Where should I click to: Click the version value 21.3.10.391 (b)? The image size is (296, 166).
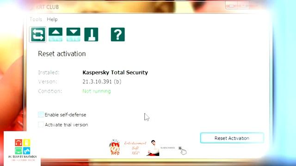coord(102,82)
